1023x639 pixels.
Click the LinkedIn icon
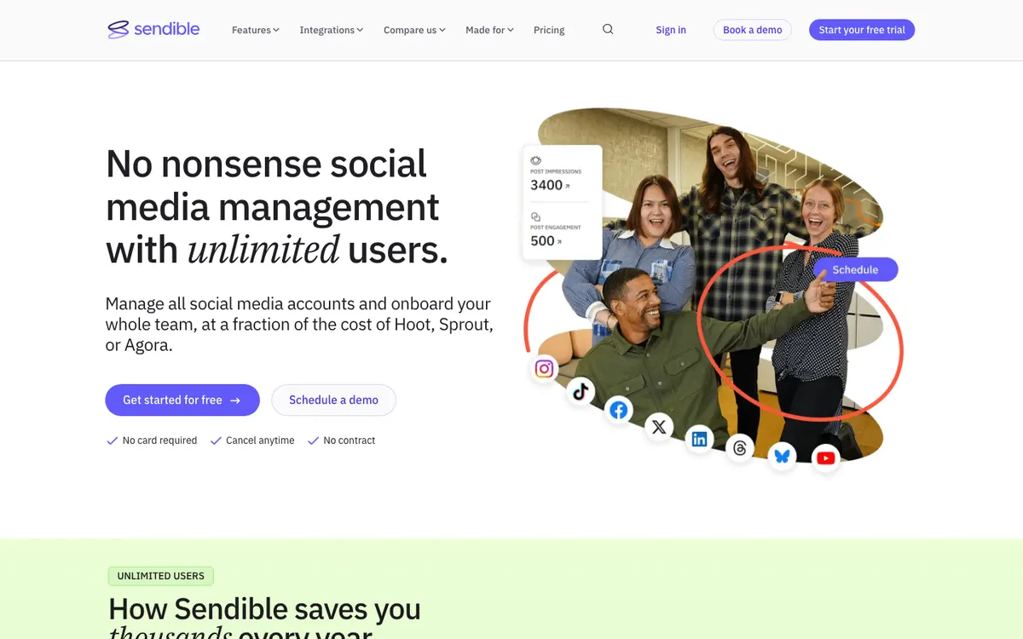click(699, 440)
